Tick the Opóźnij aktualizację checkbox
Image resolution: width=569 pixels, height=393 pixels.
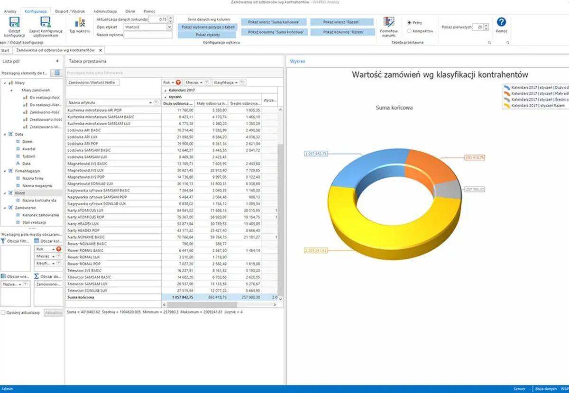coord(3,313)
